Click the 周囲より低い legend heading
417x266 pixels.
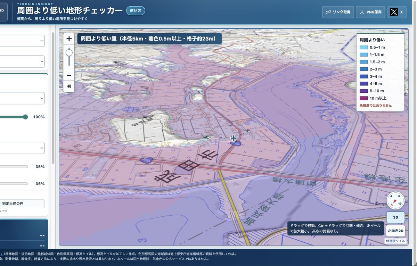tap(372, 40)
